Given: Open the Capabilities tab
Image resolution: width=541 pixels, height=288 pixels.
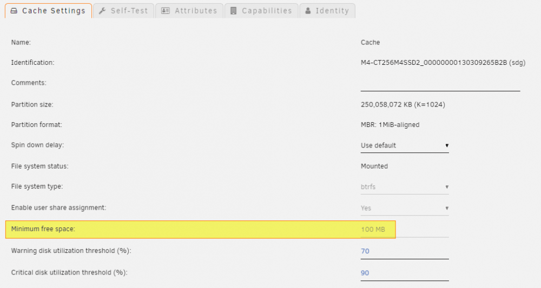Looking at the screenshot, I should tap(261, 11).
